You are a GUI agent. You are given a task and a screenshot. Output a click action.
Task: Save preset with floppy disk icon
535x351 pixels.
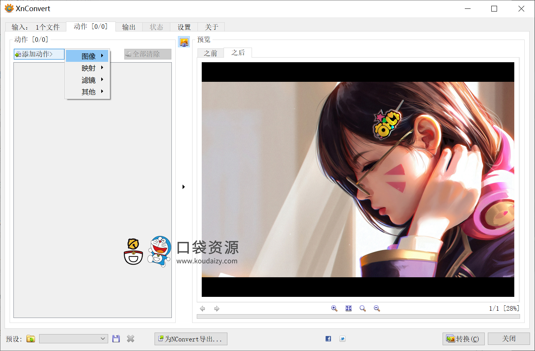[x=116, y=339]
